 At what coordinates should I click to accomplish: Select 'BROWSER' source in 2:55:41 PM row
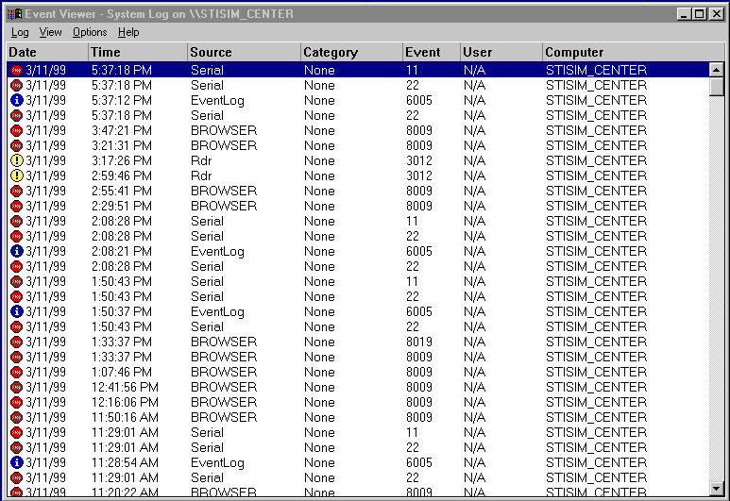coord(224,192)
